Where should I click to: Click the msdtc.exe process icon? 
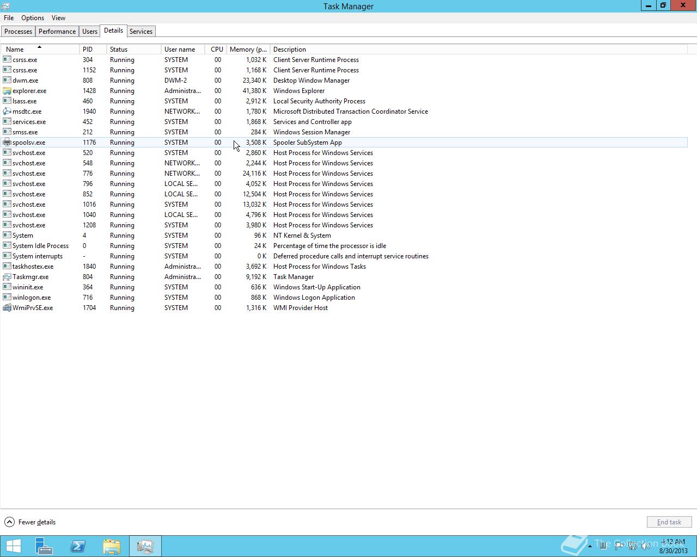pos(7,112)
